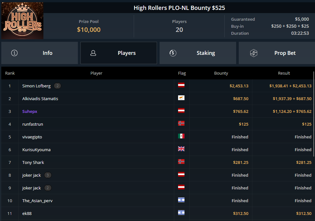Select player The_Asian_perv
The height and width of the screenshot is (221, 315).
(x=37, y=201)
